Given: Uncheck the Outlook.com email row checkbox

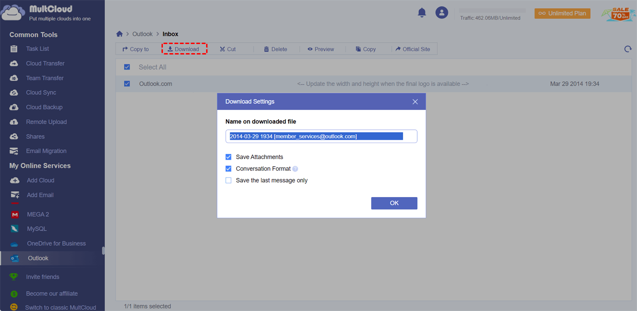Looking at the screenshot, I should point(127,84).
